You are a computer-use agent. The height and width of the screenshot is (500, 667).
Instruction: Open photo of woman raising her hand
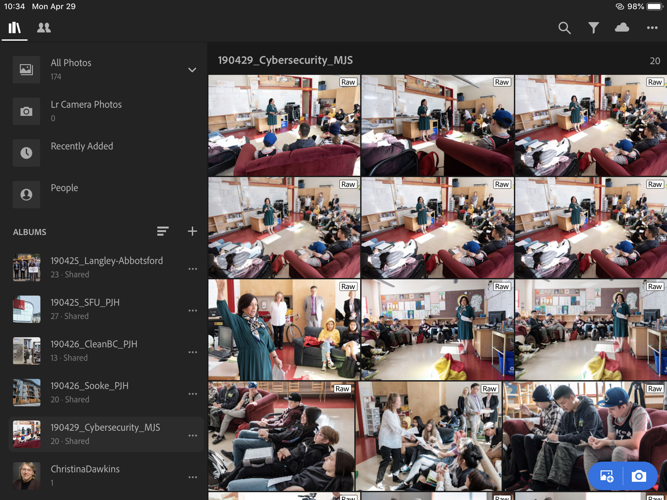pyautogui.click(x=284, y=329)
